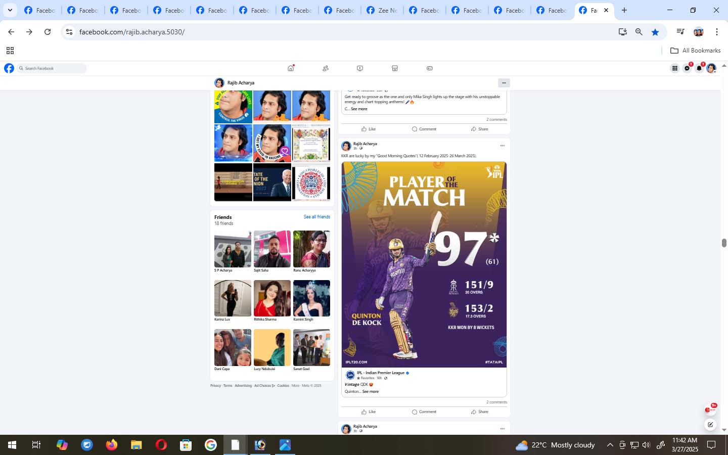The image size is (728, 455).
Task: Open Ranu Acharyya's friend photo
Action: [311, 249]
